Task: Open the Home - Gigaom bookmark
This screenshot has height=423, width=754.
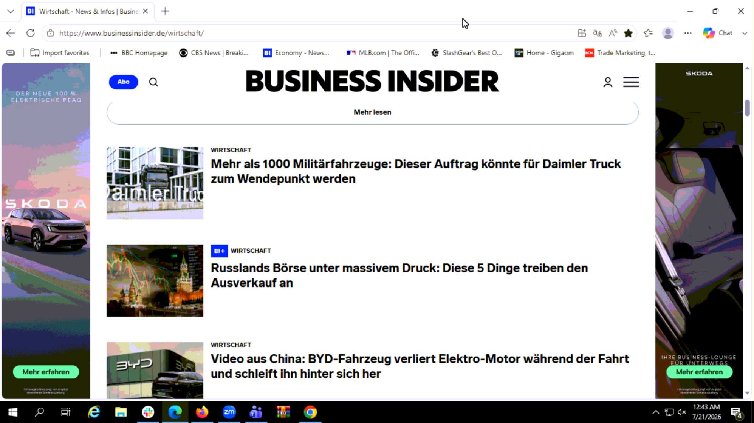Action: [544, 53]
